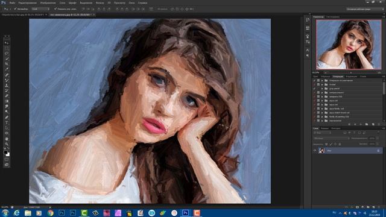
Task: Select the Clone Stamp tool
Action: click(7, 86)
